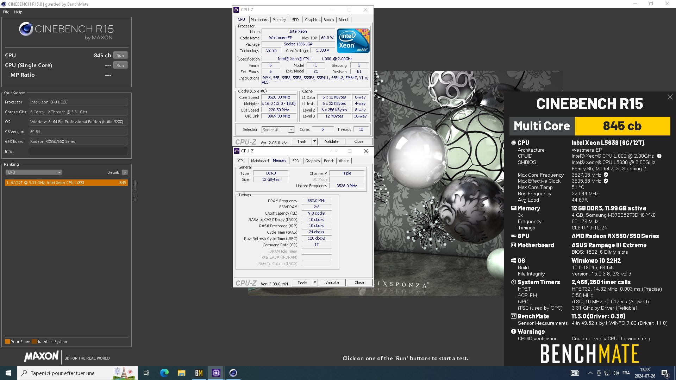Click Close in lower CPU-Z window
Image resolution: width=676 pixels, height=380 pixels.
click(x=359, y=283)
